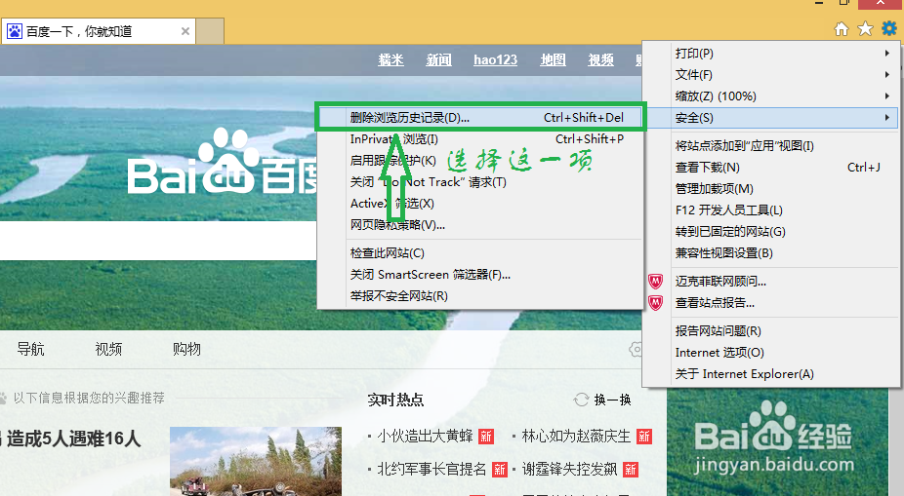Open the 打印(P) menu item
This screenshot has height=496, width=904.
(771, 53)
